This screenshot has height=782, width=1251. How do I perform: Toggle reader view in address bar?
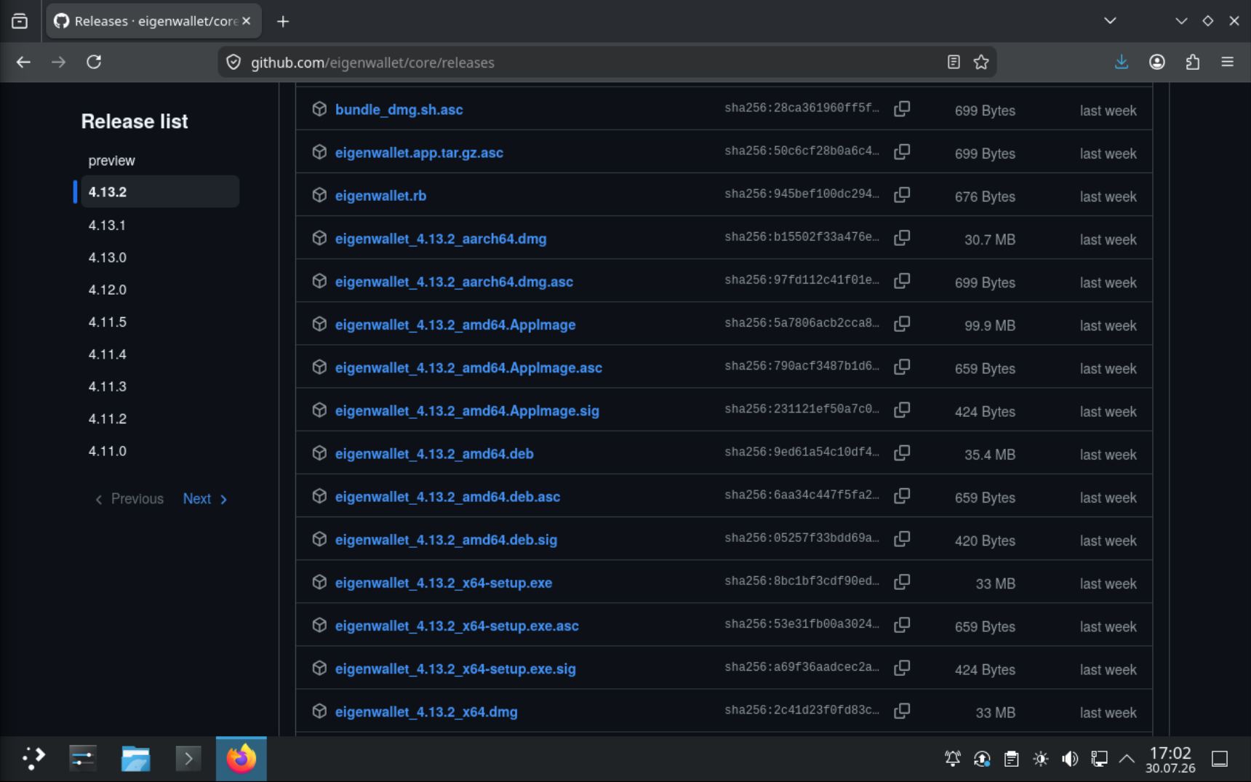[x=954, y=62]
